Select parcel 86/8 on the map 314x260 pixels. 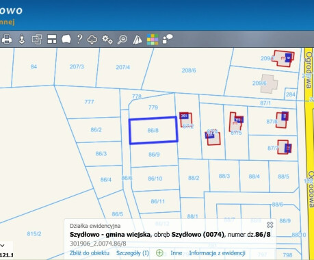tap(153, 130)
